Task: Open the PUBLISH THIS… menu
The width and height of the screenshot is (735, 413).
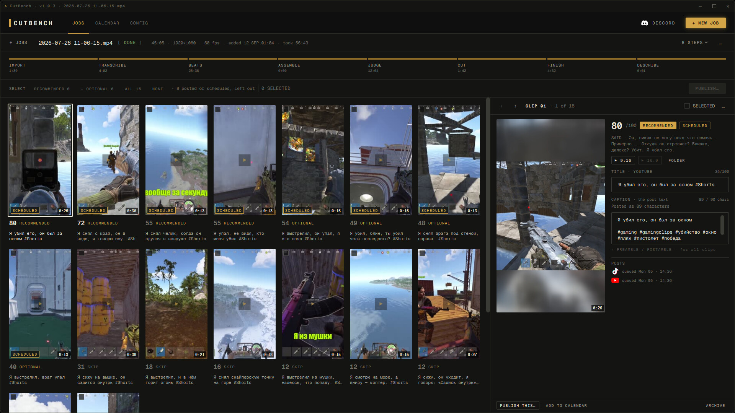Action: click(x=518, y=405)
